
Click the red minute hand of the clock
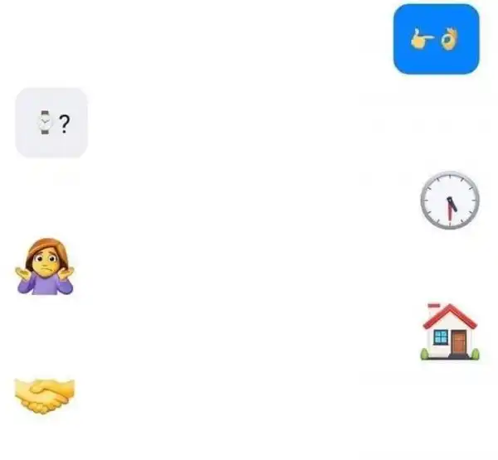[450, 211]
